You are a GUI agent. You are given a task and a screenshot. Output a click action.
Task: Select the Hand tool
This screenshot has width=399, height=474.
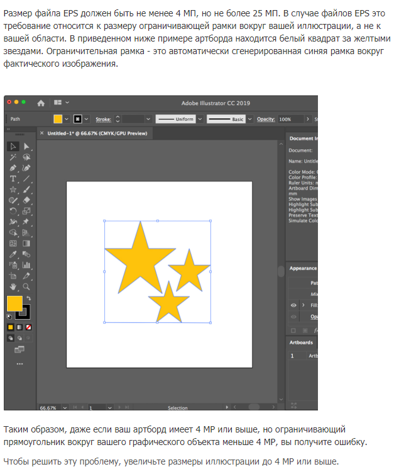point(13,286)
